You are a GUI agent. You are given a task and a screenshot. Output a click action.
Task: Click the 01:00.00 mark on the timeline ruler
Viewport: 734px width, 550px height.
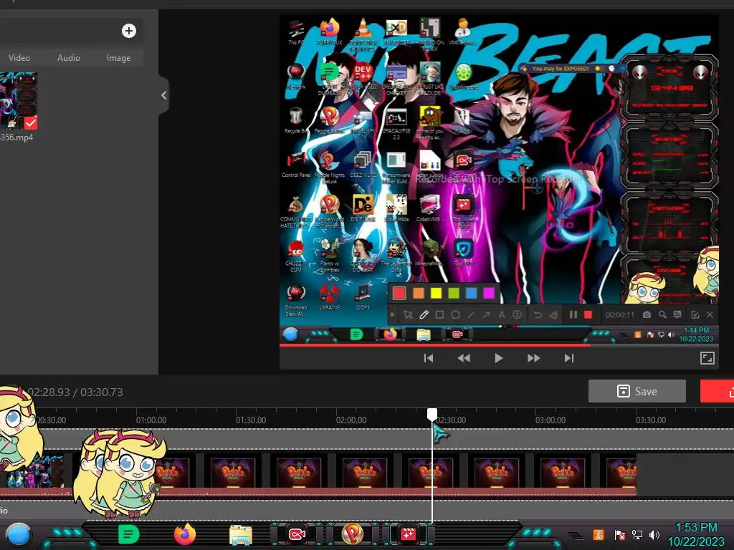click(x=151, y=420)
